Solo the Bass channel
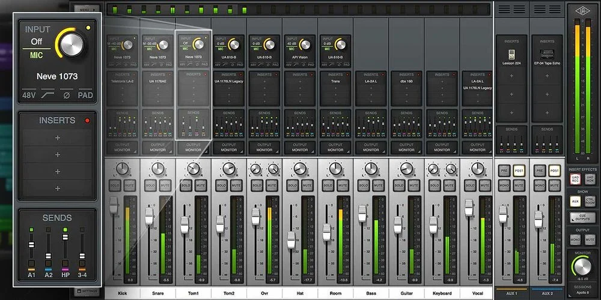This screenshot has height=300, width=601. tap(364, 185)
